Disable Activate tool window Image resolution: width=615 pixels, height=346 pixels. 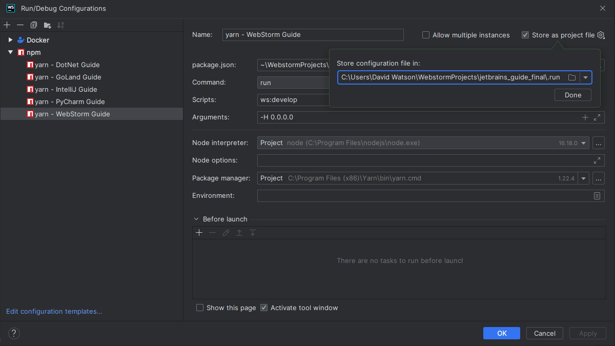coord(264,308)
